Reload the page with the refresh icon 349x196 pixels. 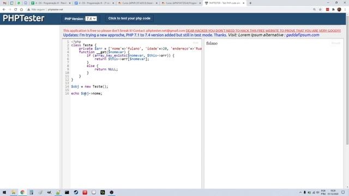coord(15,10)
